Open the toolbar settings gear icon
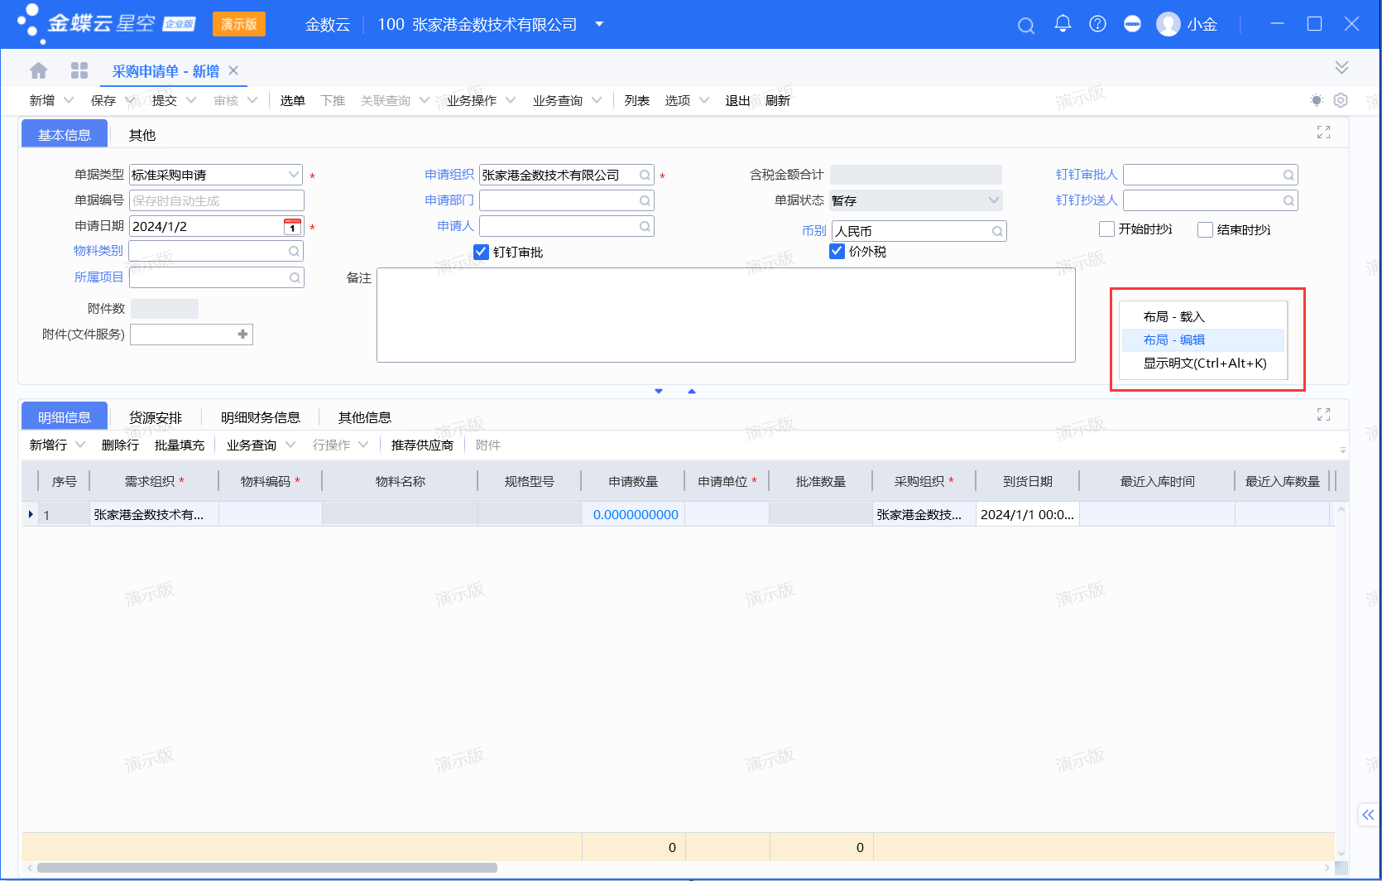 coord(1341,100)
